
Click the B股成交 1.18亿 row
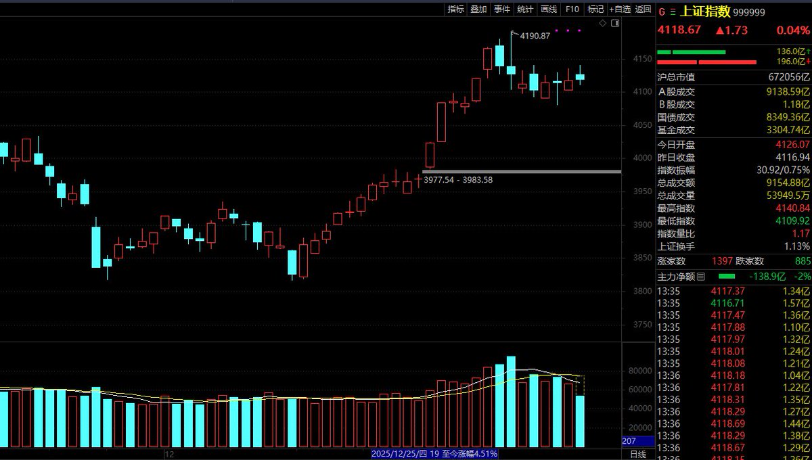click(734, 104)
